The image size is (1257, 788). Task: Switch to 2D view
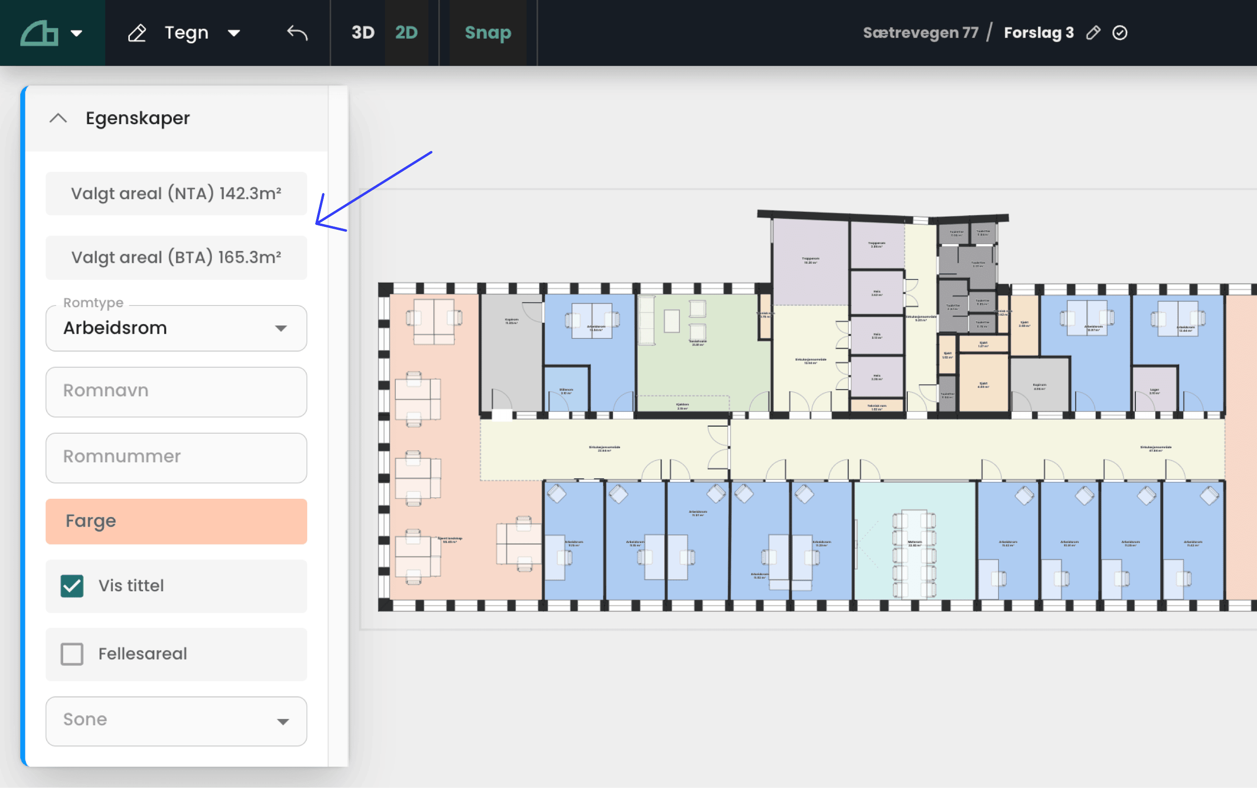[406, 33]
